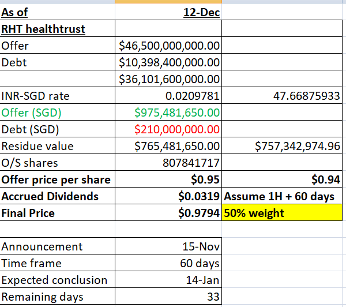Select the 807841717 O/S shares cell
This screenshot has width=346, height=307.
168,163
